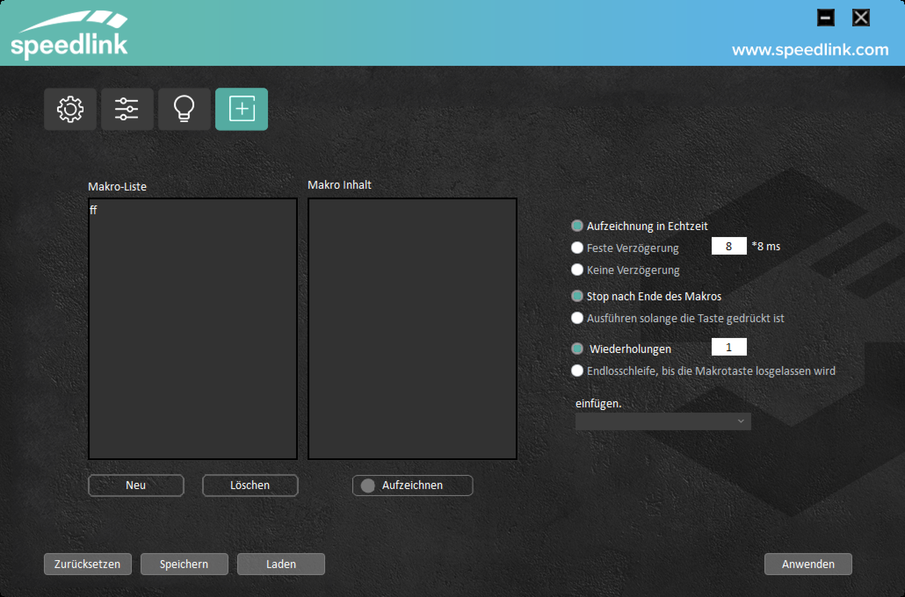
Task: Open the sliders adjustment tab
Action: (127, 109)
